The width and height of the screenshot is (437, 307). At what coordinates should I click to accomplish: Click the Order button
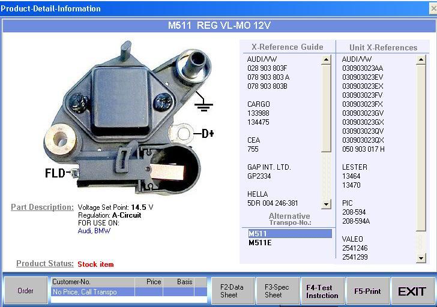tap(26, 290)
